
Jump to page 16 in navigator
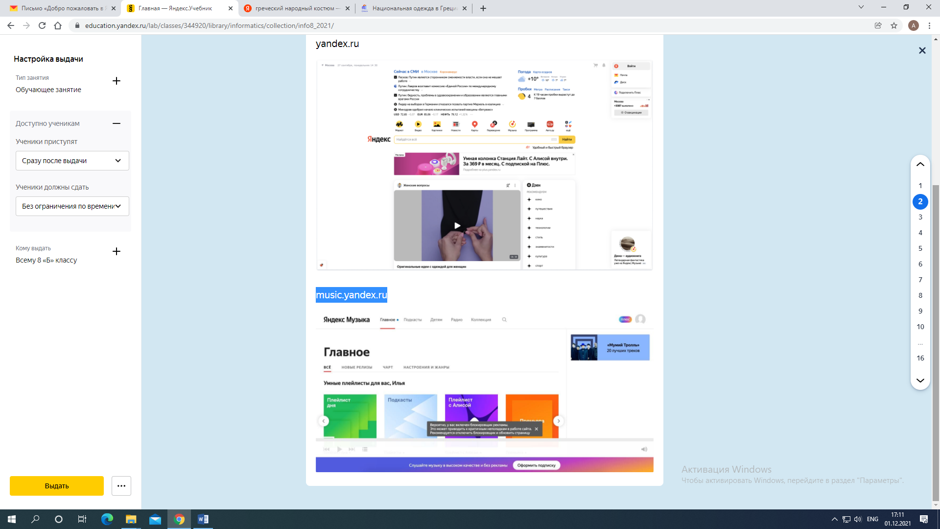[x=920, y=358]
